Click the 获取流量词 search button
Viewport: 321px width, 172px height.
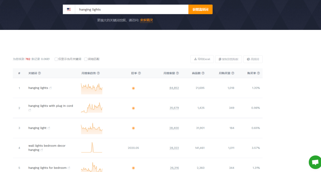(x=200, y=9)
